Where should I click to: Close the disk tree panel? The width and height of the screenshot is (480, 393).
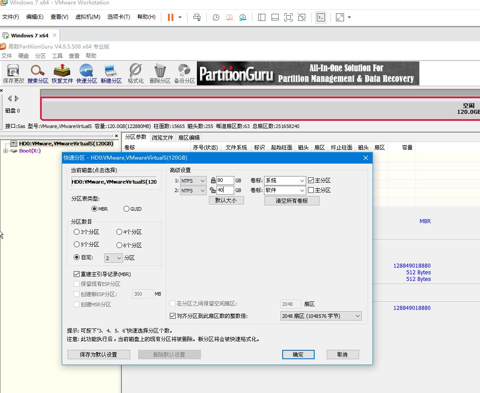click(x=116, y=136)
